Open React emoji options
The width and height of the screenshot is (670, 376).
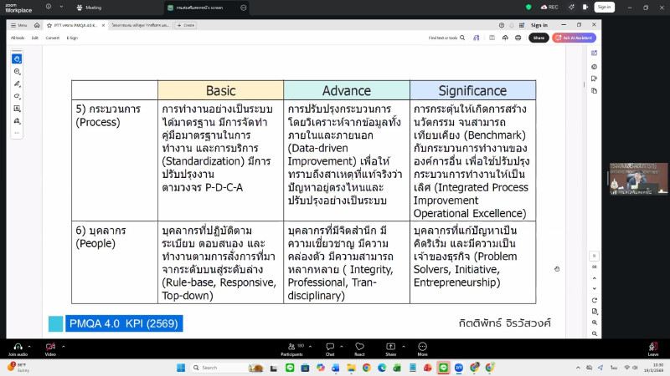pos(359,346)
